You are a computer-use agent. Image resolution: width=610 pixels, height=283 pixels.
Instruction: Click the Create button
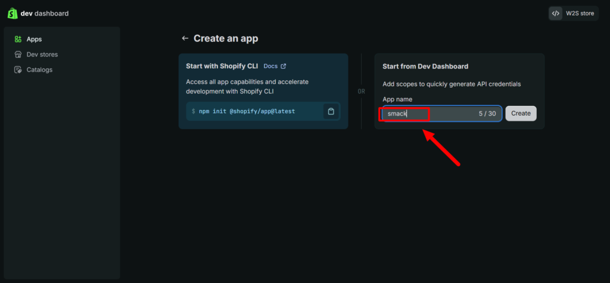point(521,113)
